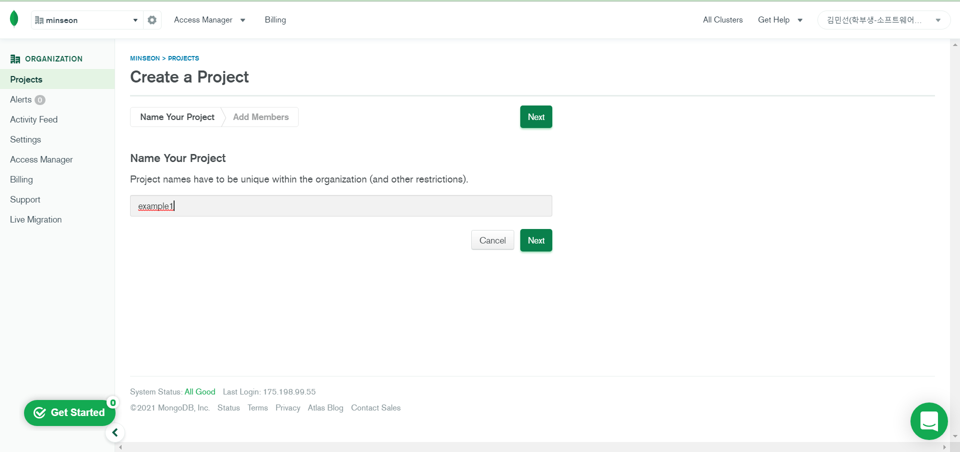This screenshot has width=960, height=452.
Task: Open the minseon organization dropdown
Action: pos(87,20)
